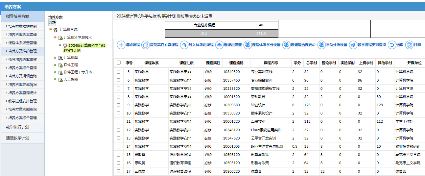Expand the 2024版计算机科学与技术指导计划 node toggle
Image resolution: width=425 pixels, height=176 pixels.
(60, 45)
